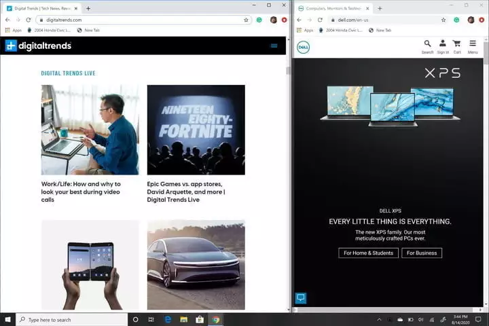Bookmark digitaltrends.com with the star icon

(246, 20)
